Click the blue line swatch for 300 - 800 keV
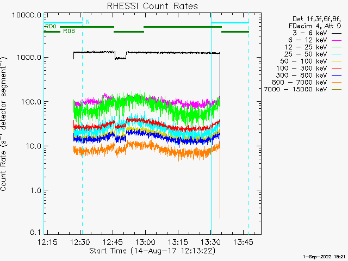The height and width of the screenshot is (261, 348). coord(337,76)
